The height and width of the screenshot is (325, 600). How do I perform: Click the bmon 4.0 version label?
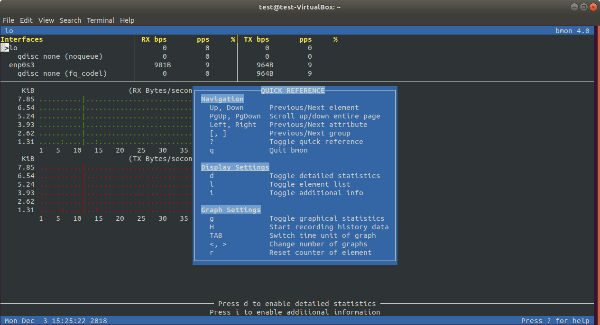[572, 31]
